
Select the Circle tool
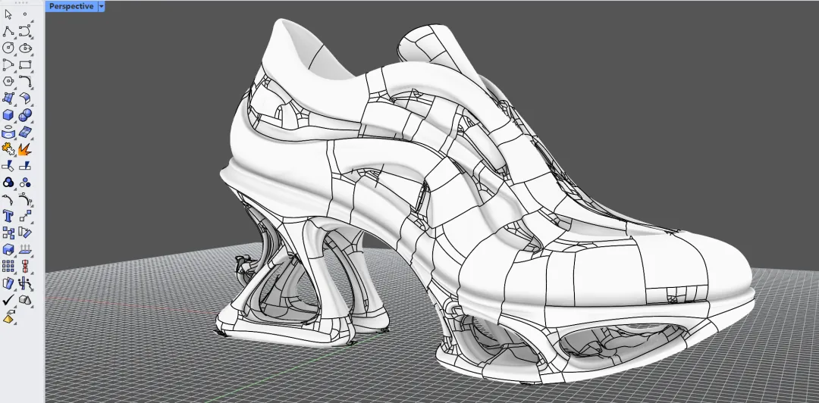[8, 48]
